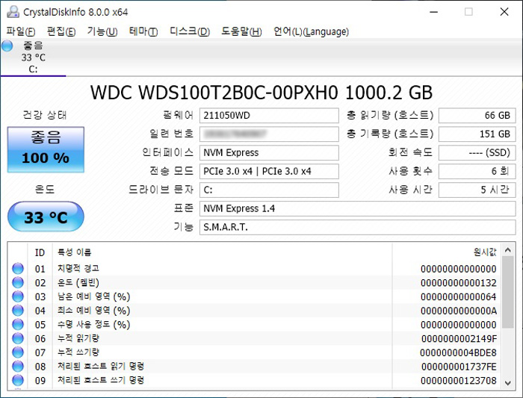Click the features field S.M.A.R.T.
523x398 pixels.
point(358,227)
